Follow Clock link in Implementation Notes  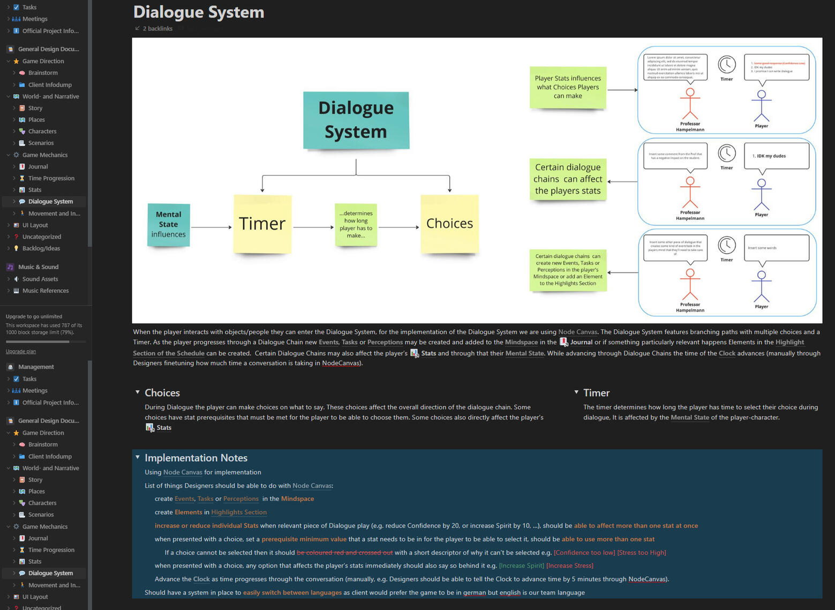(x=201, y=579)
